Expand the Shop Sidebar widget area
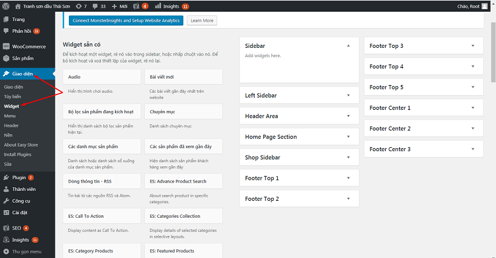This screenshot has height=258, width=496. (x=348, y=158)
